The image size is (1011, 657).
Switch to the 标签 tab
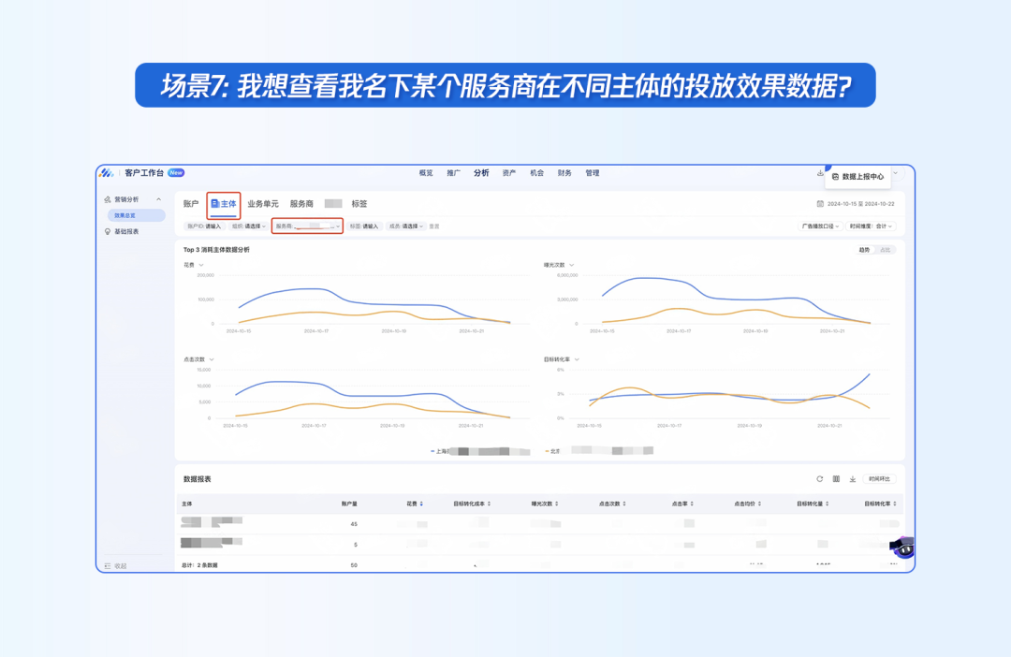pos(359,204)
